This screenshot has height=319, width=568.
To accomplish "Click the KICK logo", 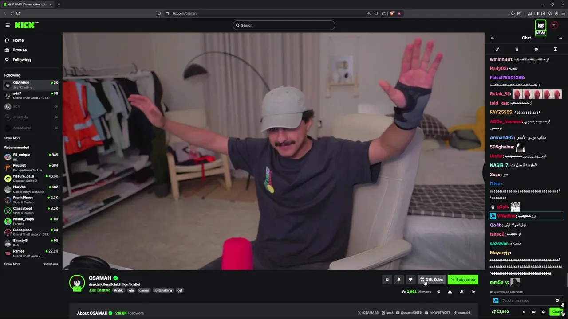I will (27, 25).
